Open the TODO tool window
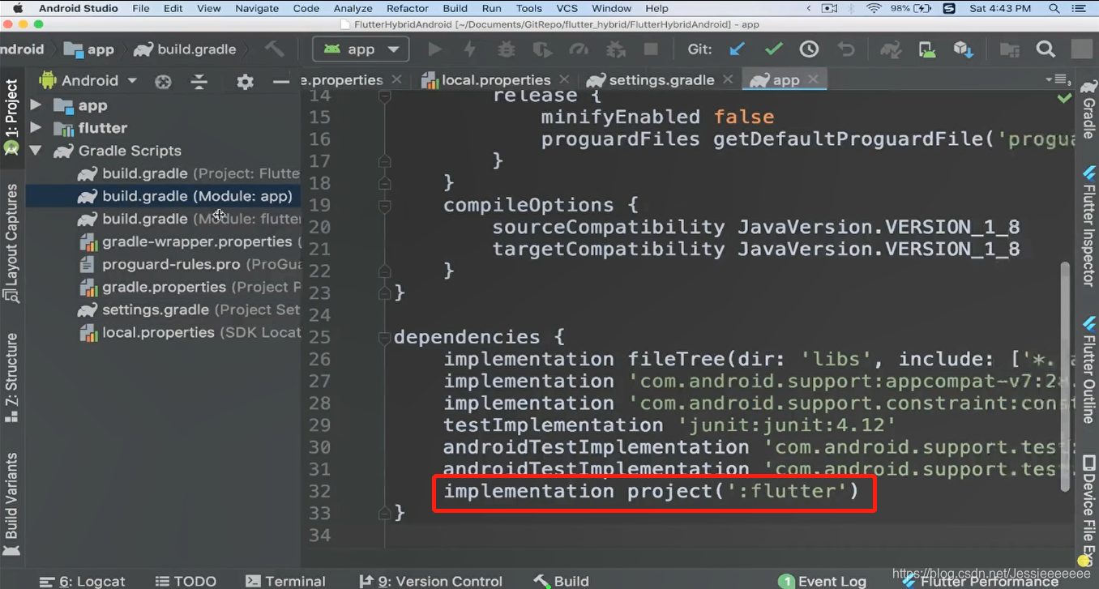Screen dimensions: 1099x589 pyautogui.click(x=186, y=581)
